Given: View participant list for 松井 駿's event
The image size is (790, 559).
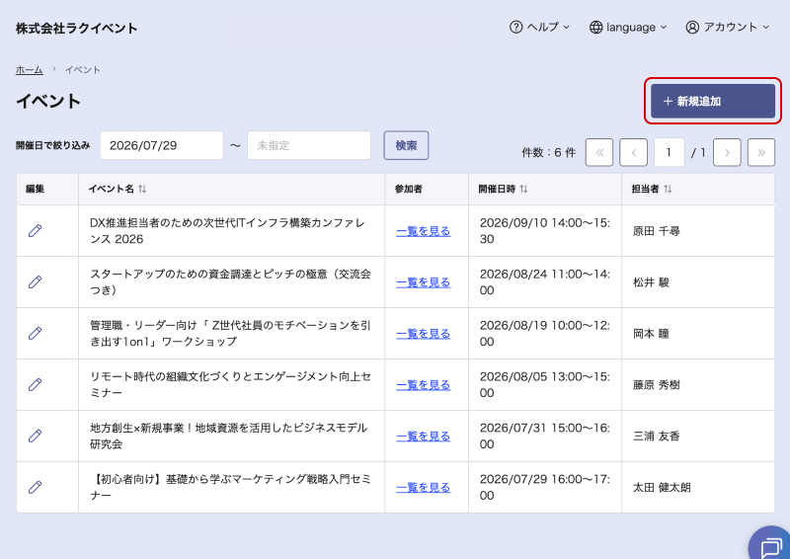Looking at the screenshot, I should tap(424, 282).
